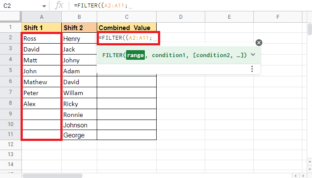
Task: Select column C header
Action: tap(127, 17)
